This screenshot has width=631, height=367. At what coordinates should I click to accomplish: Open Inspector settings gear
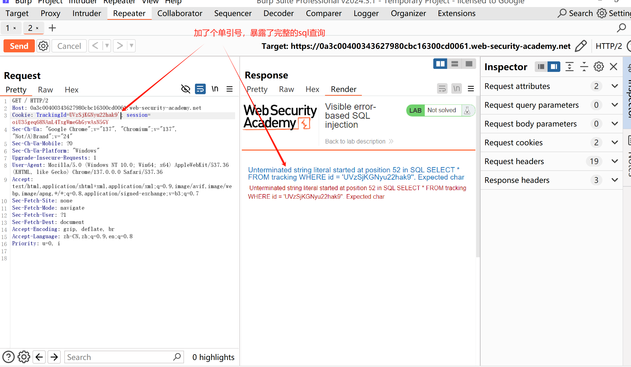599,67
